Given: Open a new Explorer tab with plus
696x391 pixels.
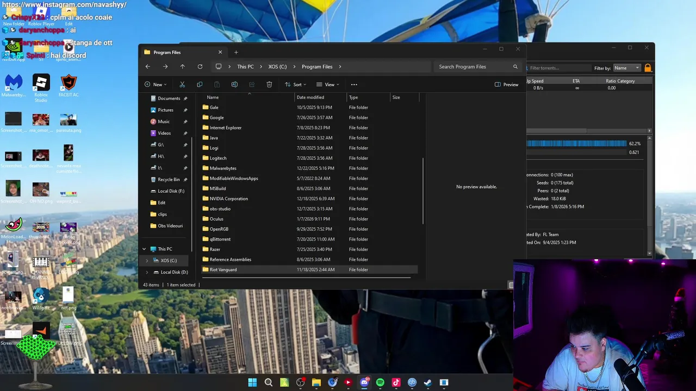Looking at the screenshot, I should pos(236,52).
